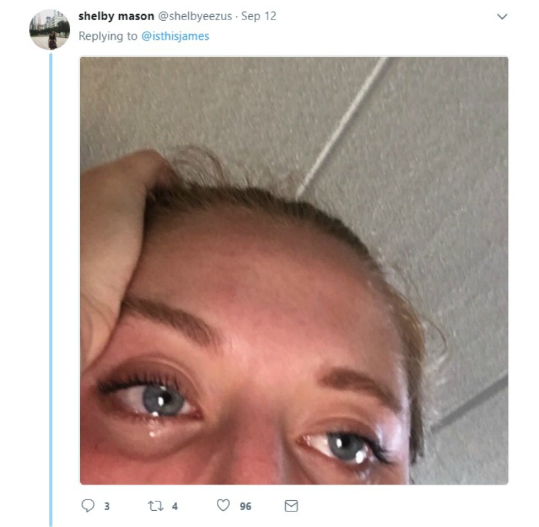Visit the @shelbyeezus handle
This screenshot has height=527, width=539.
195,16
